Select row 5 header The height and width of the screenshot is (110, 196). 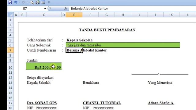click(x=10, y=40)
